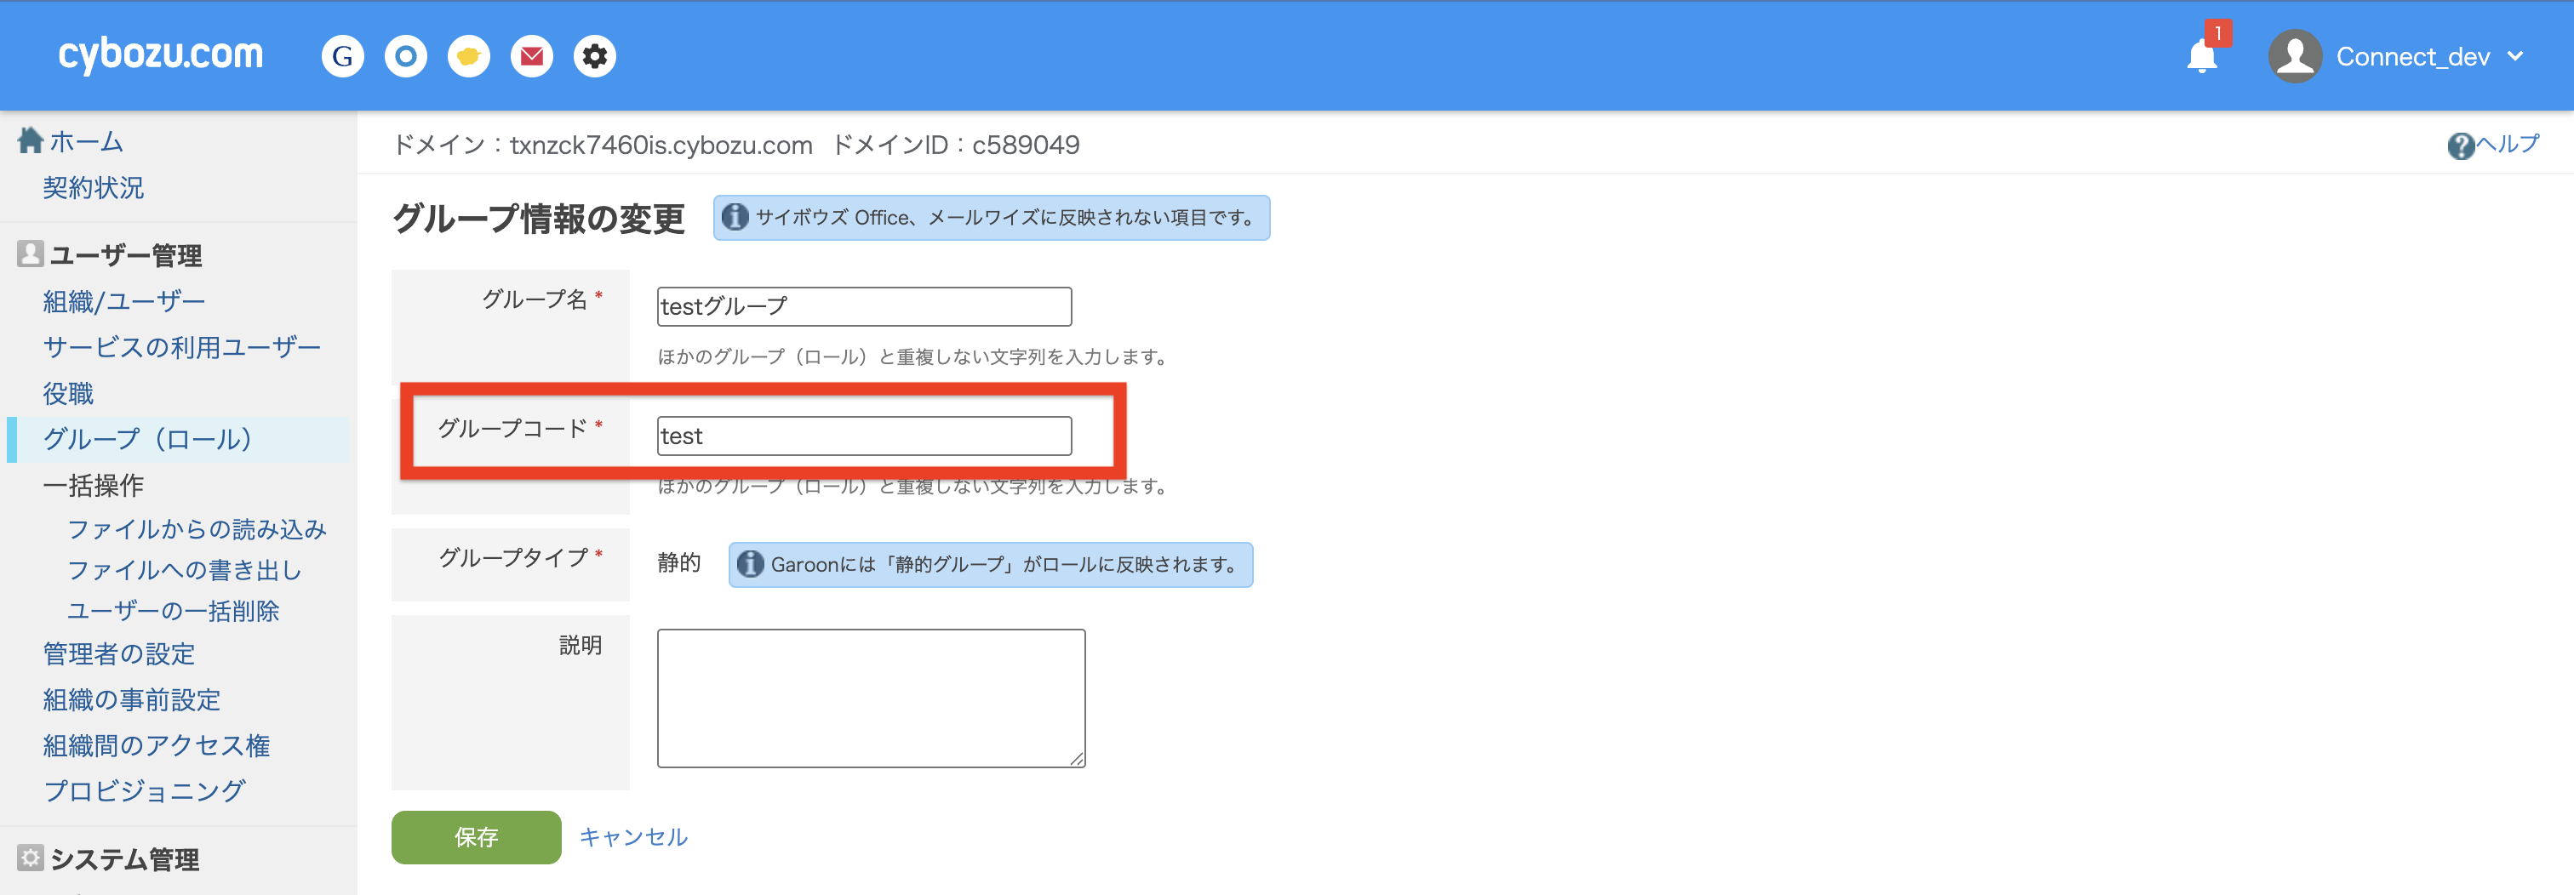Open サービスの利用ユーザー in the sidebar
Viewport: 2574px width, 895px height.
click(182, 346)
